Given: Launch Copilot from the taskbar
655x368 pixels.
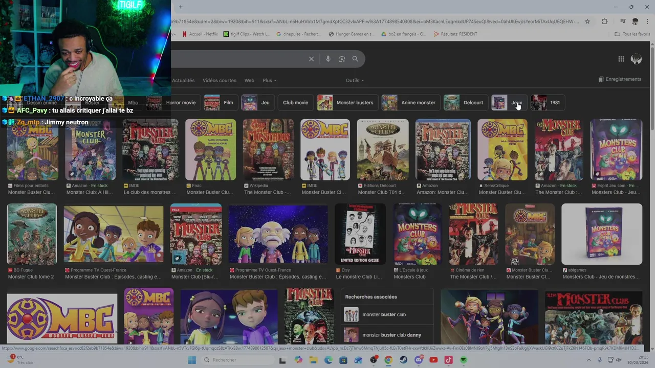Looking at the screenshot, I should click(x=298, y=360).
